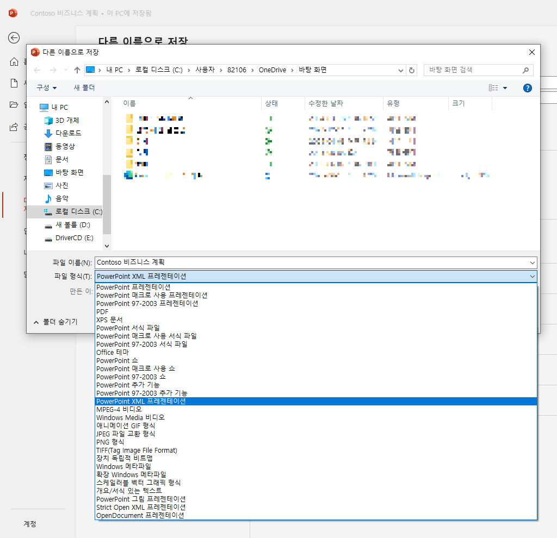
Task: Change view layout icon
Action: coord(493,87)
